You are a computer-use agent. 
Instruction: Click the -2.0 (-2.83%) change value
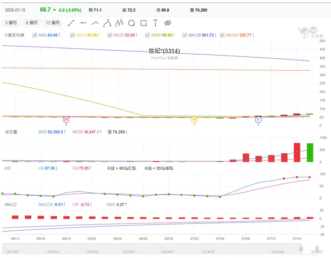point(69,10)
